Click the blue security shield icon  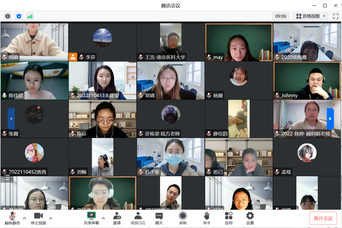19,16
